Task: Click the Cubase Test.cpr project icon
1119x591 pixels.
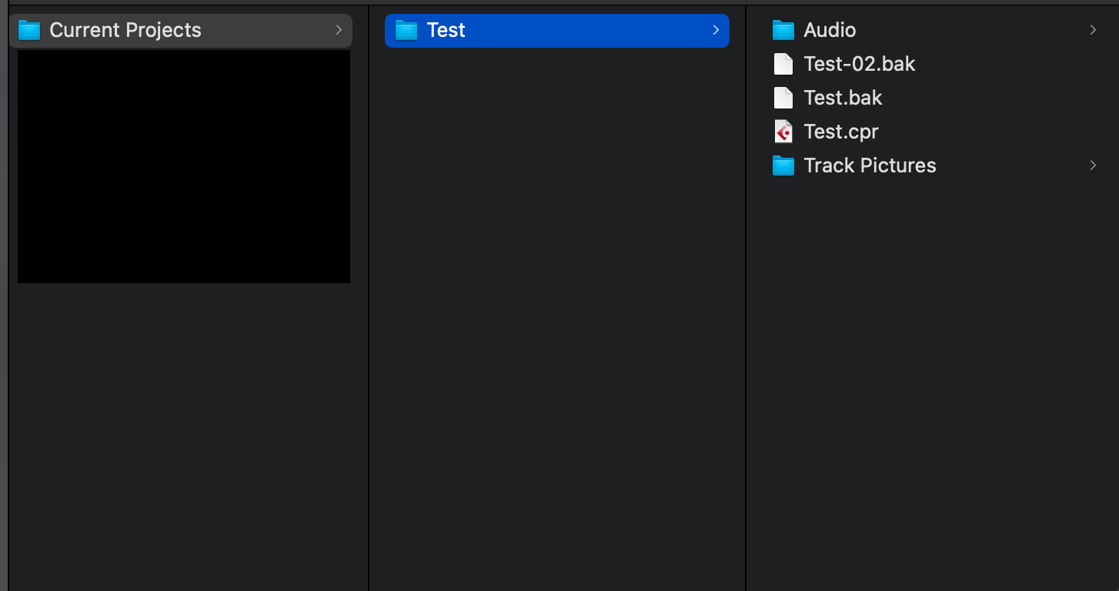Action: click(783, 132)
